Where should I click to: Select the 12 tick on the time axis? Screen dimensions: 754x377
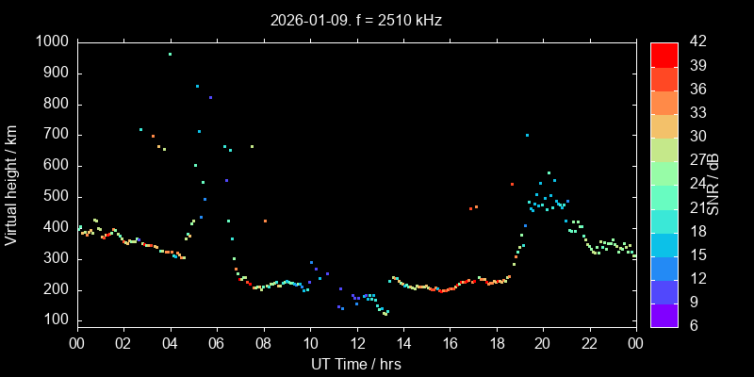point(356,343)
